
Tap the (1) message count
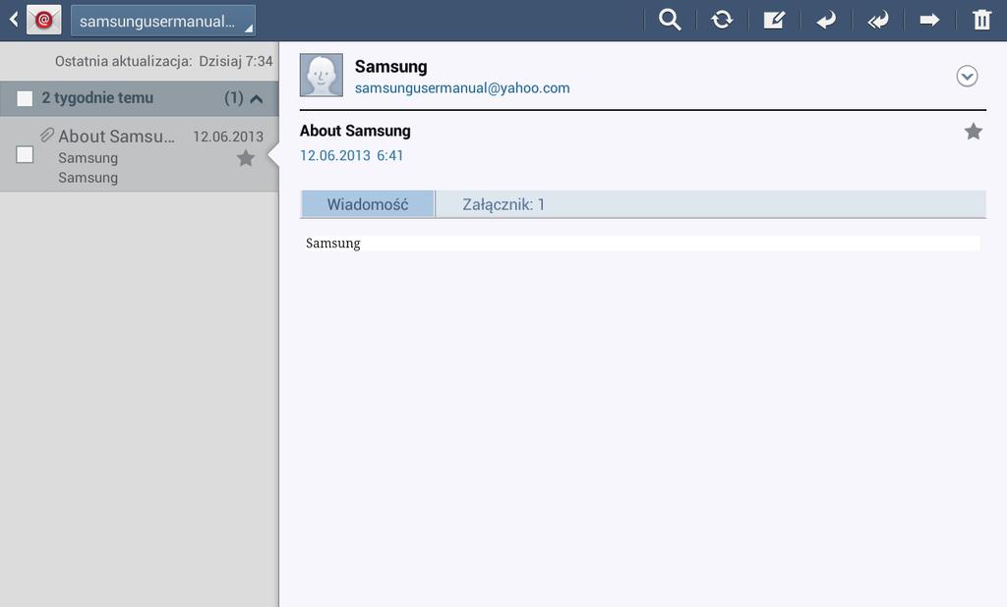point(234,98)
